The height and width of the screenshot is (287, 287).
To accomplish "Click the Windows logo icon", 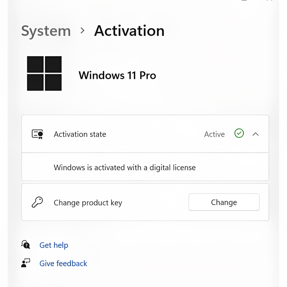I will coord(44,73).
